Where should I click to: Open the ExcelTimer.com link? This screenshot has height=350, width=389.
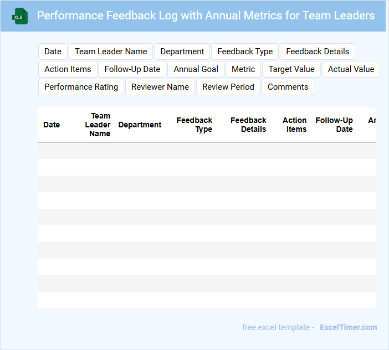tap(348, 327)
